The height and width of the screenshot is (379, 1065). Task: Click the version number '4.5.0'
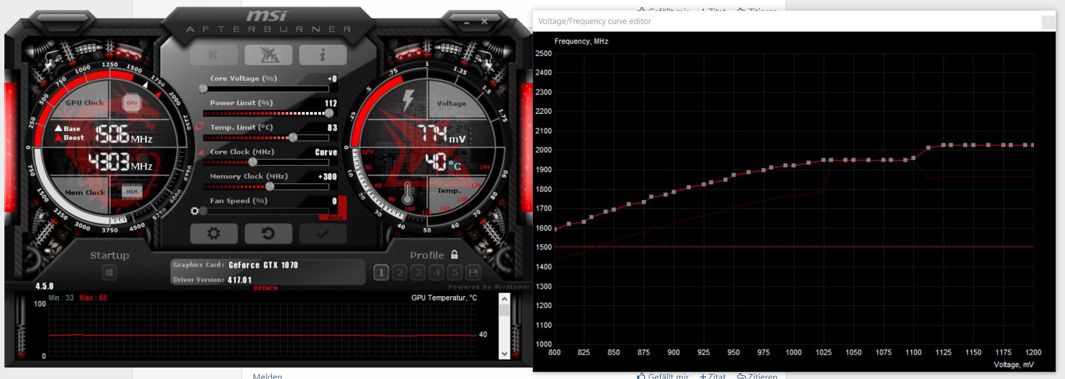point(45,287)
